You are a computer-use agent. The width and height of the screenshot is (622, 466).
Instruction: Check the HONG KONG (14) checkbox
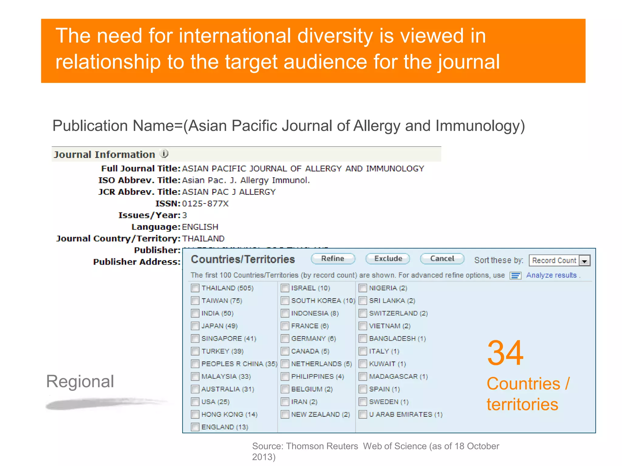[195, 414]
